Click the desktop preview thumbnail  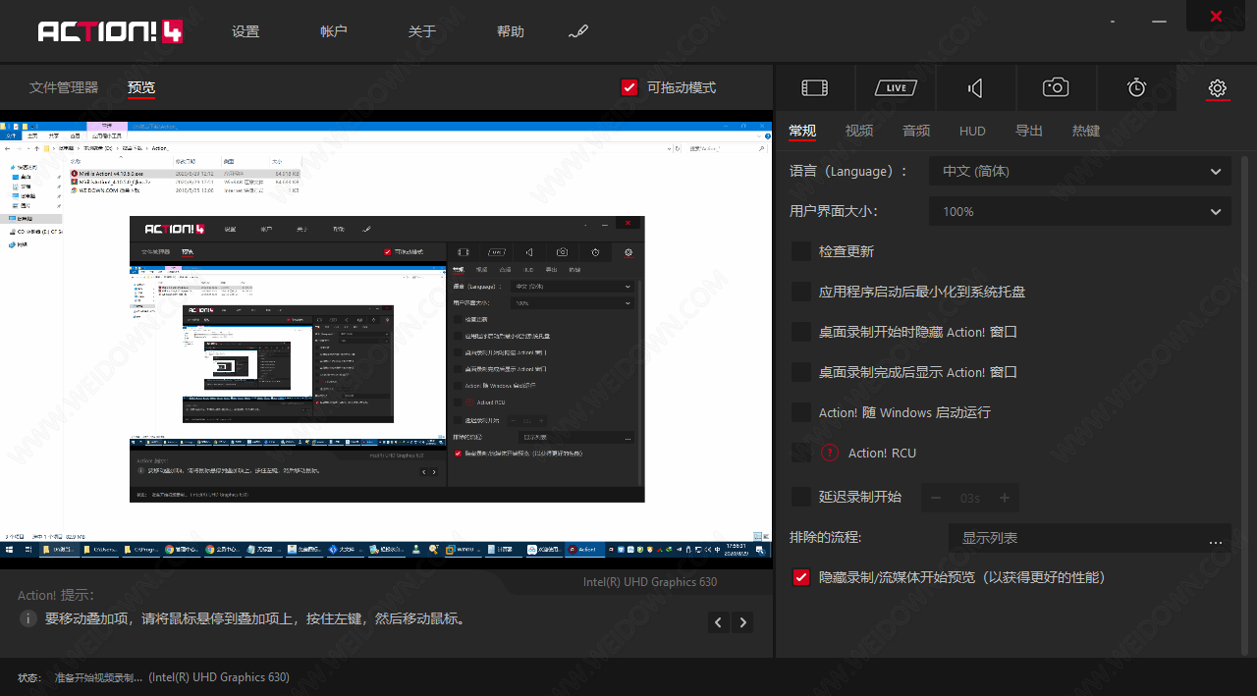[387, 339]
